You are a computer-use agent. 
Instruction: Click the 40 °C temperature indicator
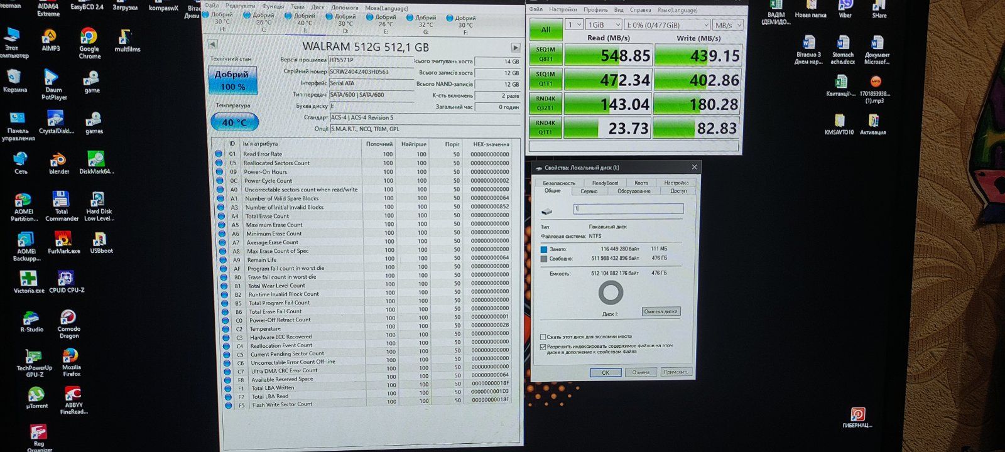click(x=234, y=122)
